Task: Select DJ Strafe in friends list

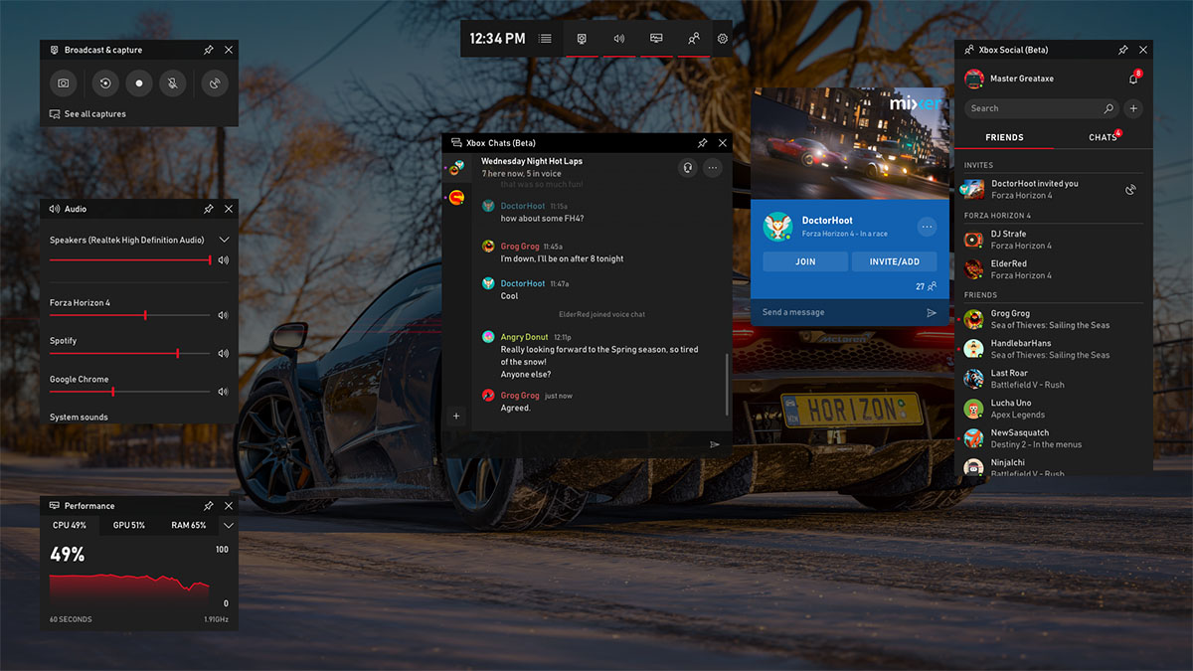Action: pyautogui.click(x=1054, y=240)
